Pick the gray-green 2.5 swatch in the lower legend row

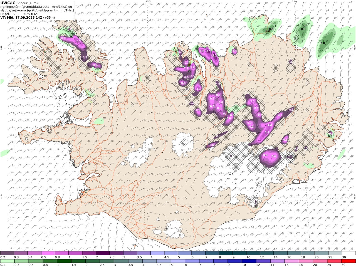[x=107, y=261]
